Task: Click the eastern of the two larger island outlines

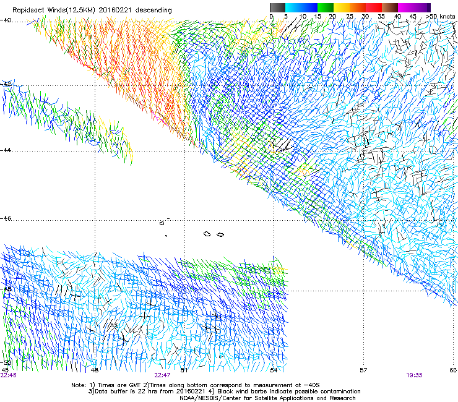Action: pyautogui.click(x=220, y=234)
